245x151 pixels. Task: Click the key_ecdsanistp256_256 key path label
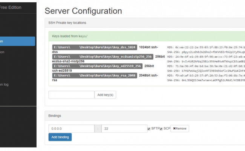coord(103,57)
